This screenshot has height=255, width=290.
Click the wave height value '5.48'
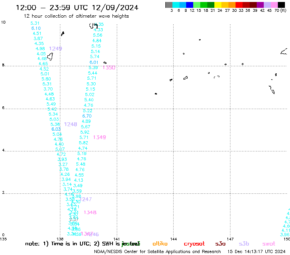[81, 164]
